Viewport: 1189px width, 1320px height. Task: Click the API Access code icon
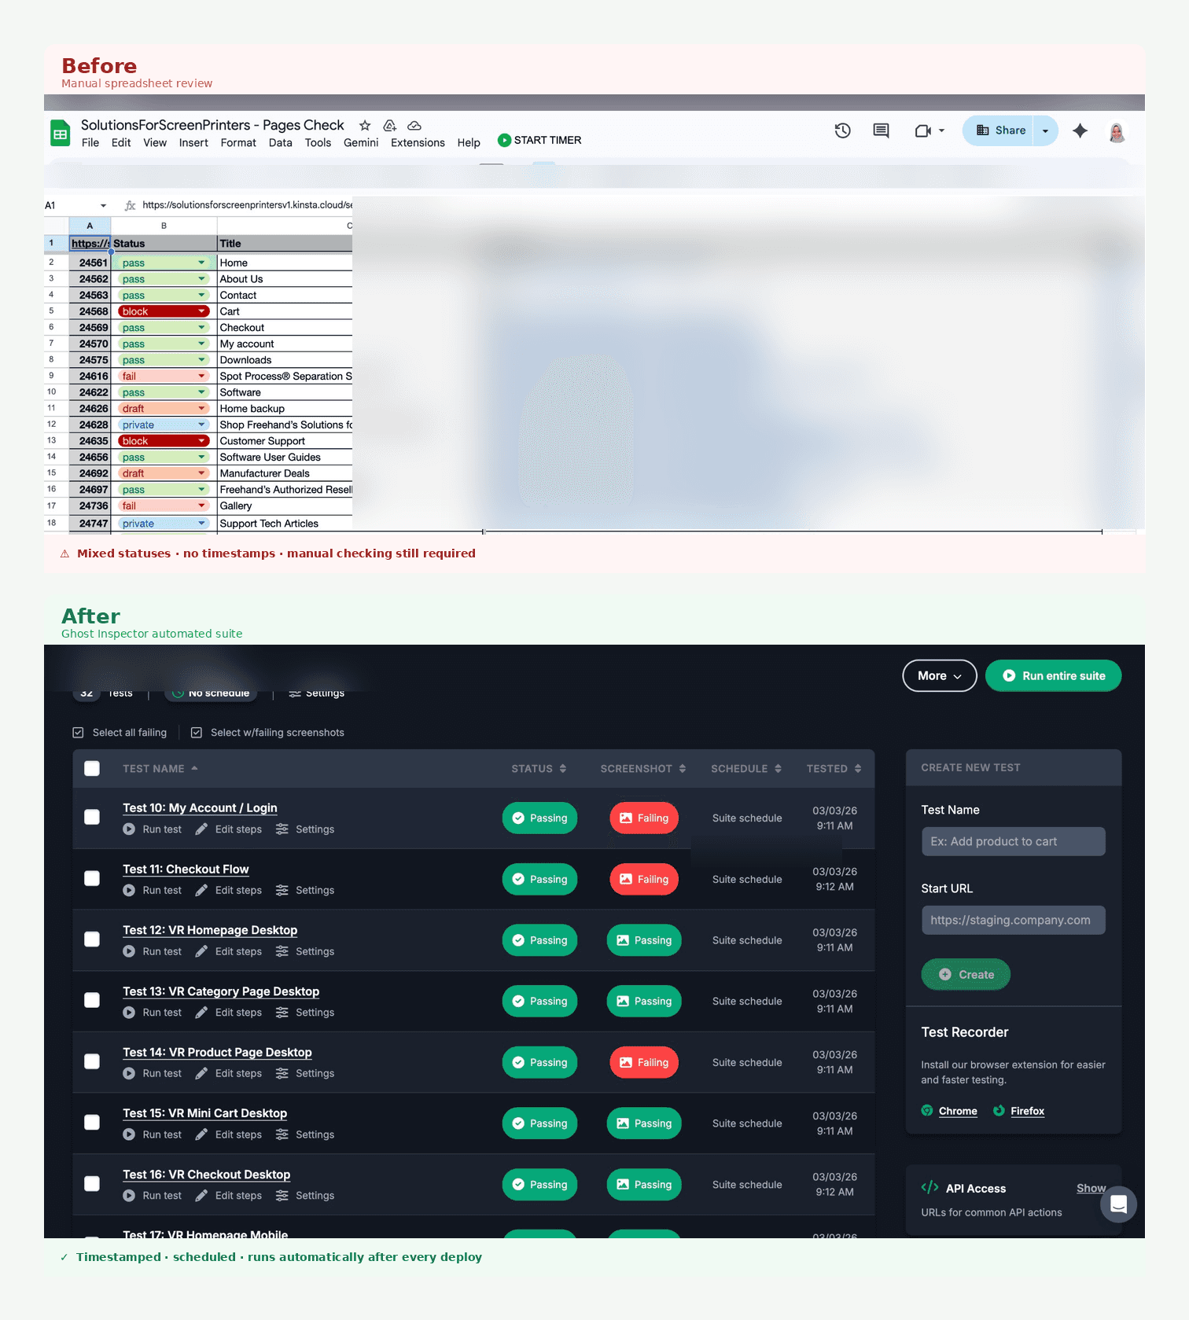[x=929, y=1188]
